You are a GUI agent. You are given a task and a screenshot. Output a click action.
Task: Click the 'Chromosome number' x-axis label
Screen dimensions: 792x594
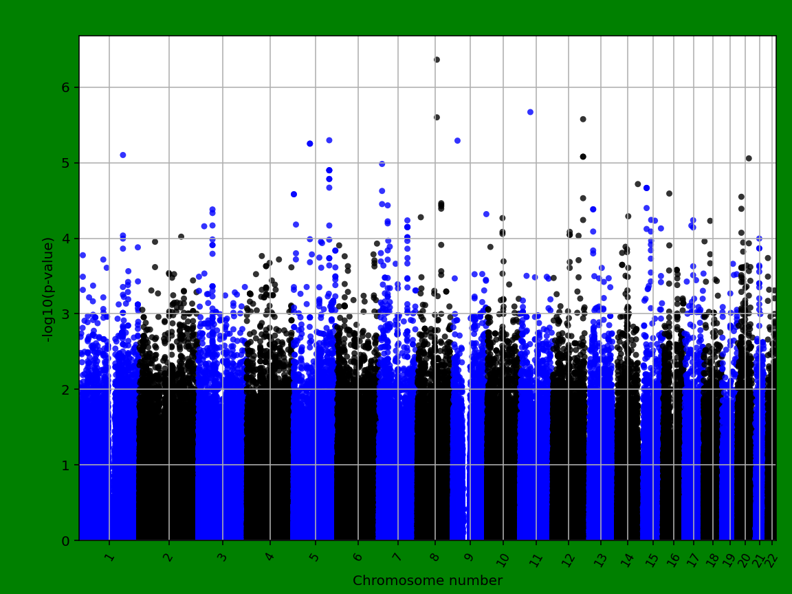click(427, 581)
